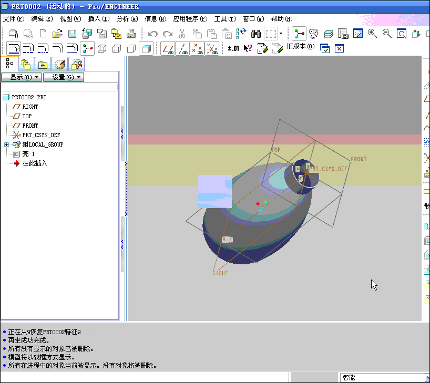The image size is (430, 383).
Task: Click the green checkmark confirm button
Action: pos(324,48)
